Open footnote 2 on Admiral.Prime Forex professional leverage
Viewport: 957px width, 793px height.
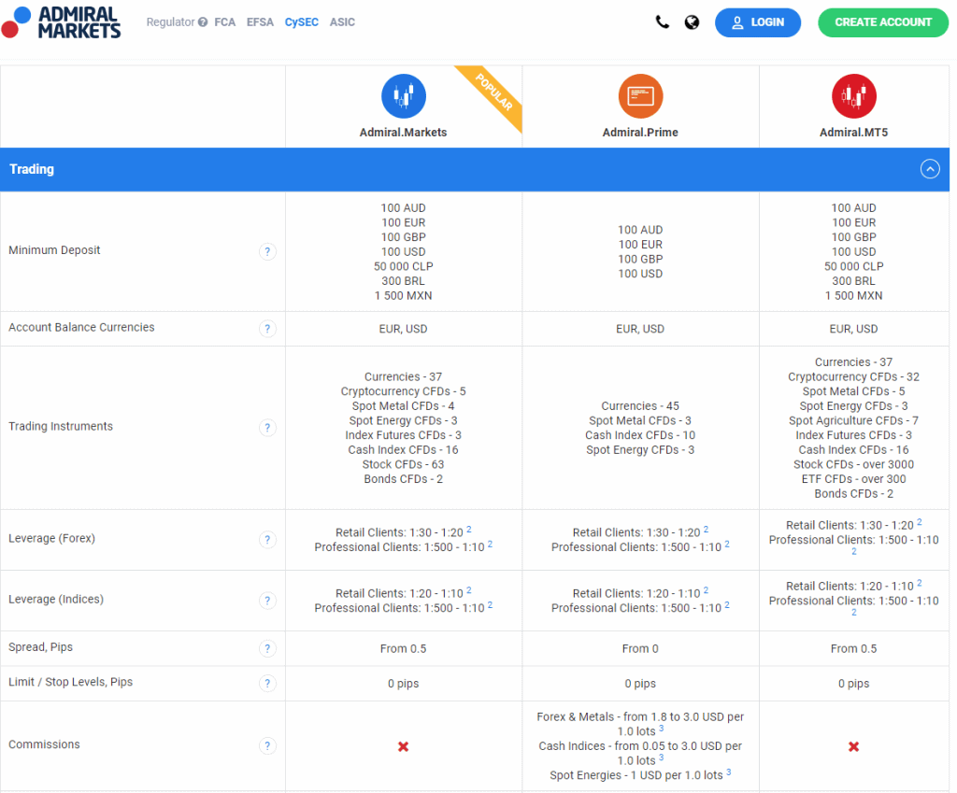click(x=727, y=545)
